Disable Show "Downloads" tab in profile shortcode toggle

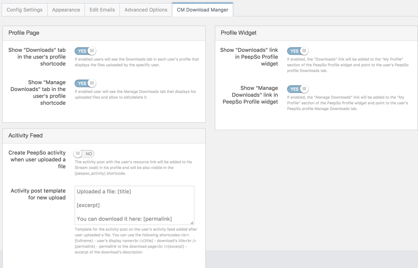point(85,51)
